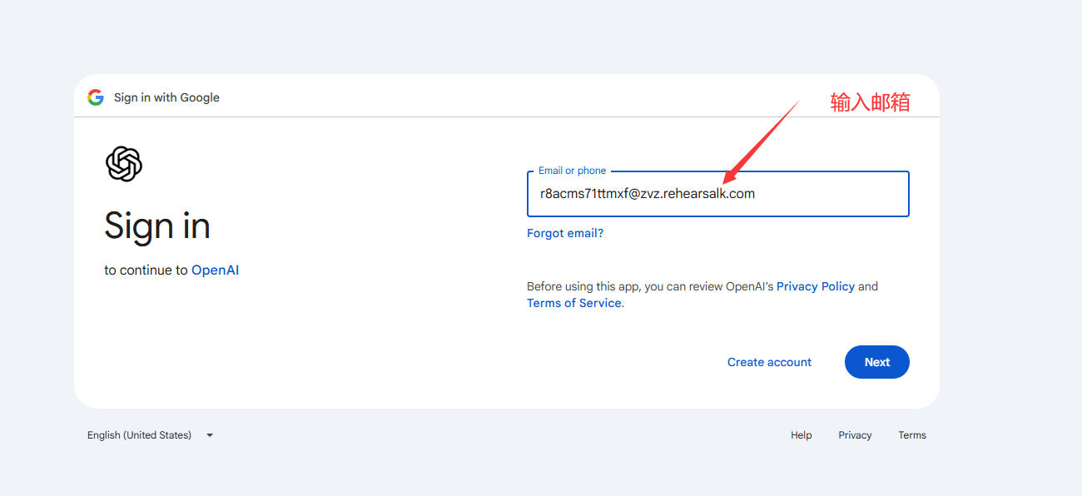Screen dimensions: 1082x496
Task: Follow the blue OpenAI link
Action: (216, 270)
